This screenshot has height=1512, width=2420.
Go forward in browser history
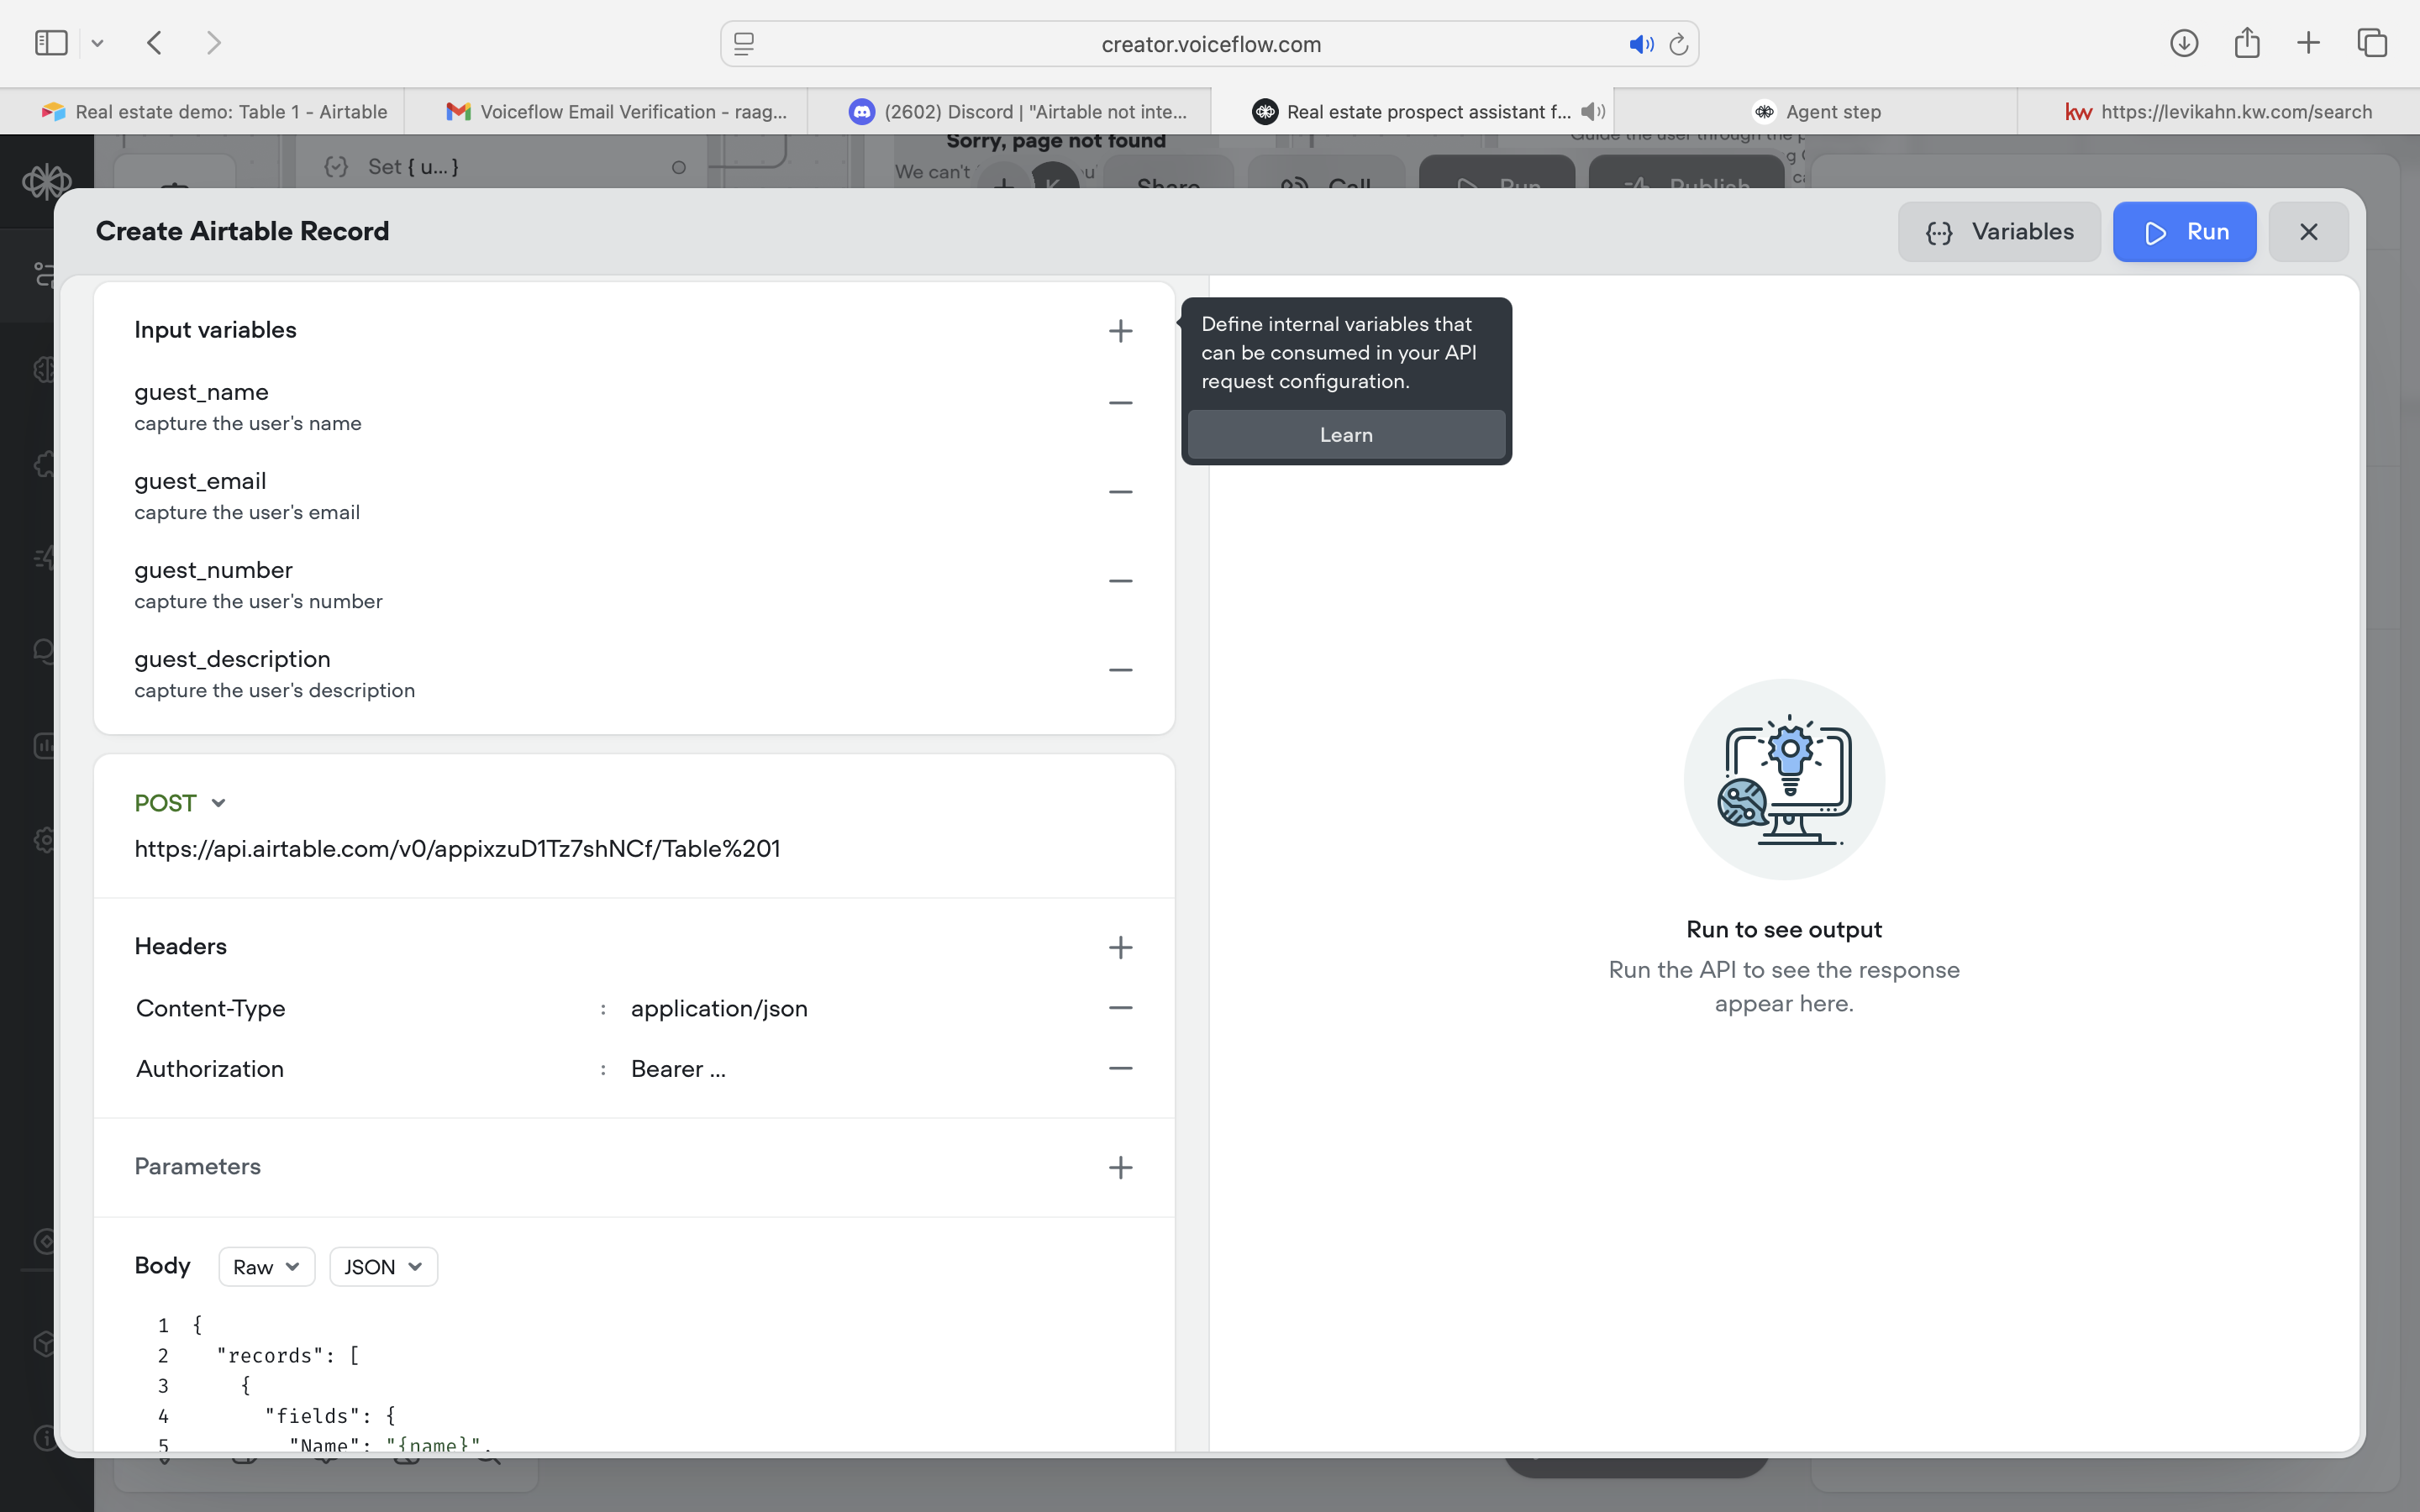213,43
